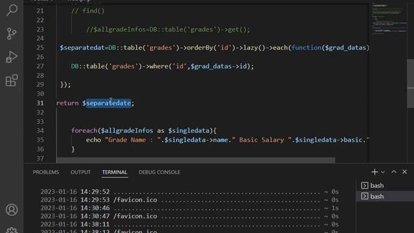Viewport: 414px width, 233px height.
Task: Open the Extensions view
Action: (12, 80)
